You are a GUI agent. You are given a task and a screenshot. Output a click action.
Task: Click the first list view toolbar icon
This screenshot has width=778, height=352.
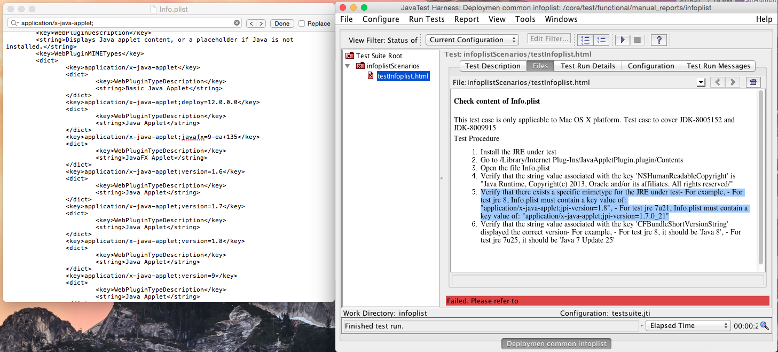coord(586,40)
